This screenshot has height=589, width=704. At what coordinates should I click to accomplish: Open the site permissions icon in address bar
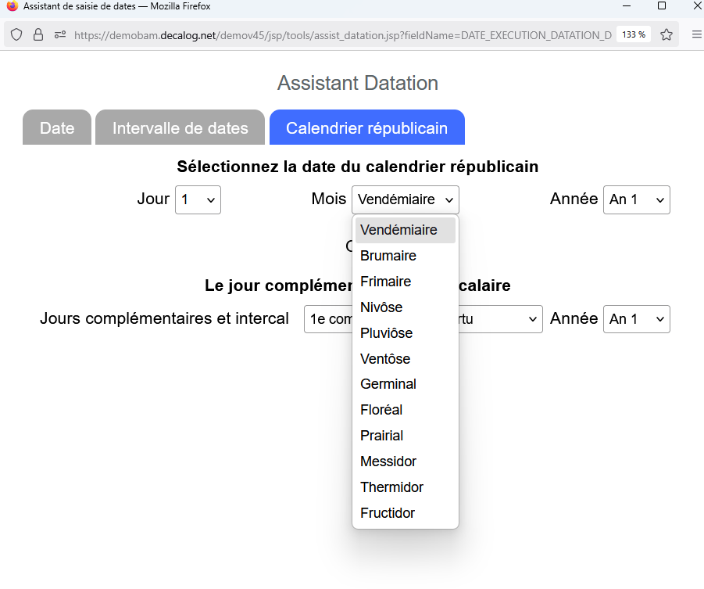(x=60, y=34)
